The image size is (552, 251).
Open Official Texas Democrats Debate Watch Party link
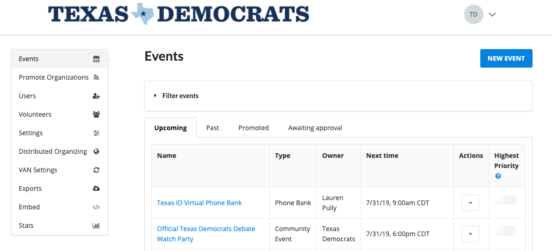coord(206,234)
